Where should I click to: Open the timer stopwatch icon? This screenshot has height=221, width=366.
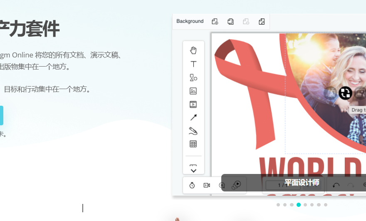tap(192, 185)
